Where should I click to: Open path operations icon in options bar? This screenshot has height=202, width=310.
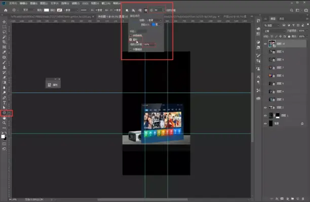[x=127, y=10]
